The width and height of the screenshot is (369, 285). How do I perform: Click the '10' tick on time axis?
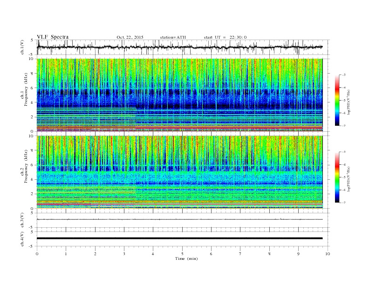pos(328,254)
